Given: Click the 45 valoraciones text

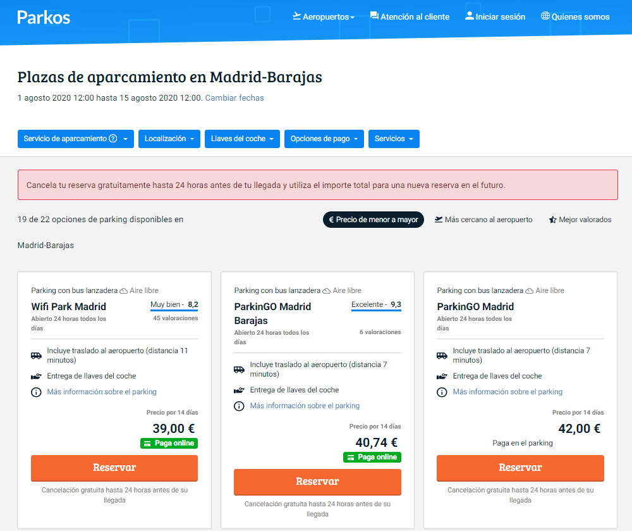Looking at the screenshot, I should (175, 318).
